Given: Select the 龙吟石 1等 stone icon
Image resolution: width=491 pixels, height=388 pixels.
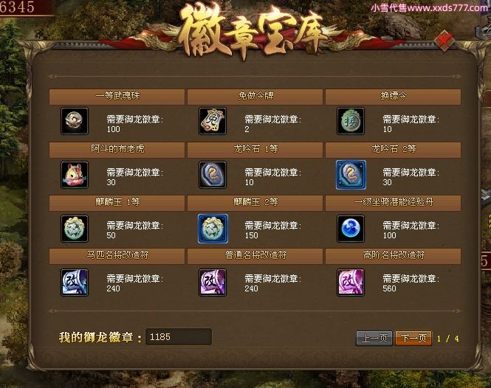Looking at the screenshot, I should [213, 175].
